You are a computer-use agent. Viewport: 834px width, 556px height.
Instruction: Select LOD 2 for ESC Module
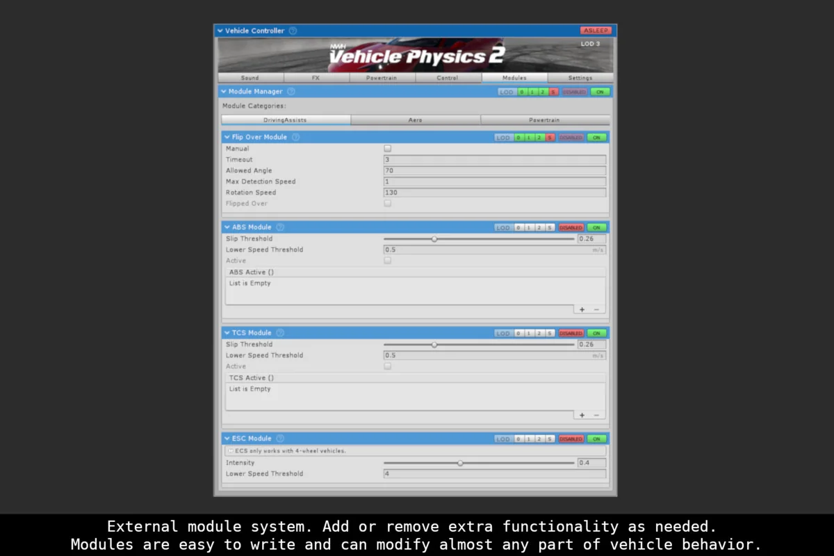(539, 439)
